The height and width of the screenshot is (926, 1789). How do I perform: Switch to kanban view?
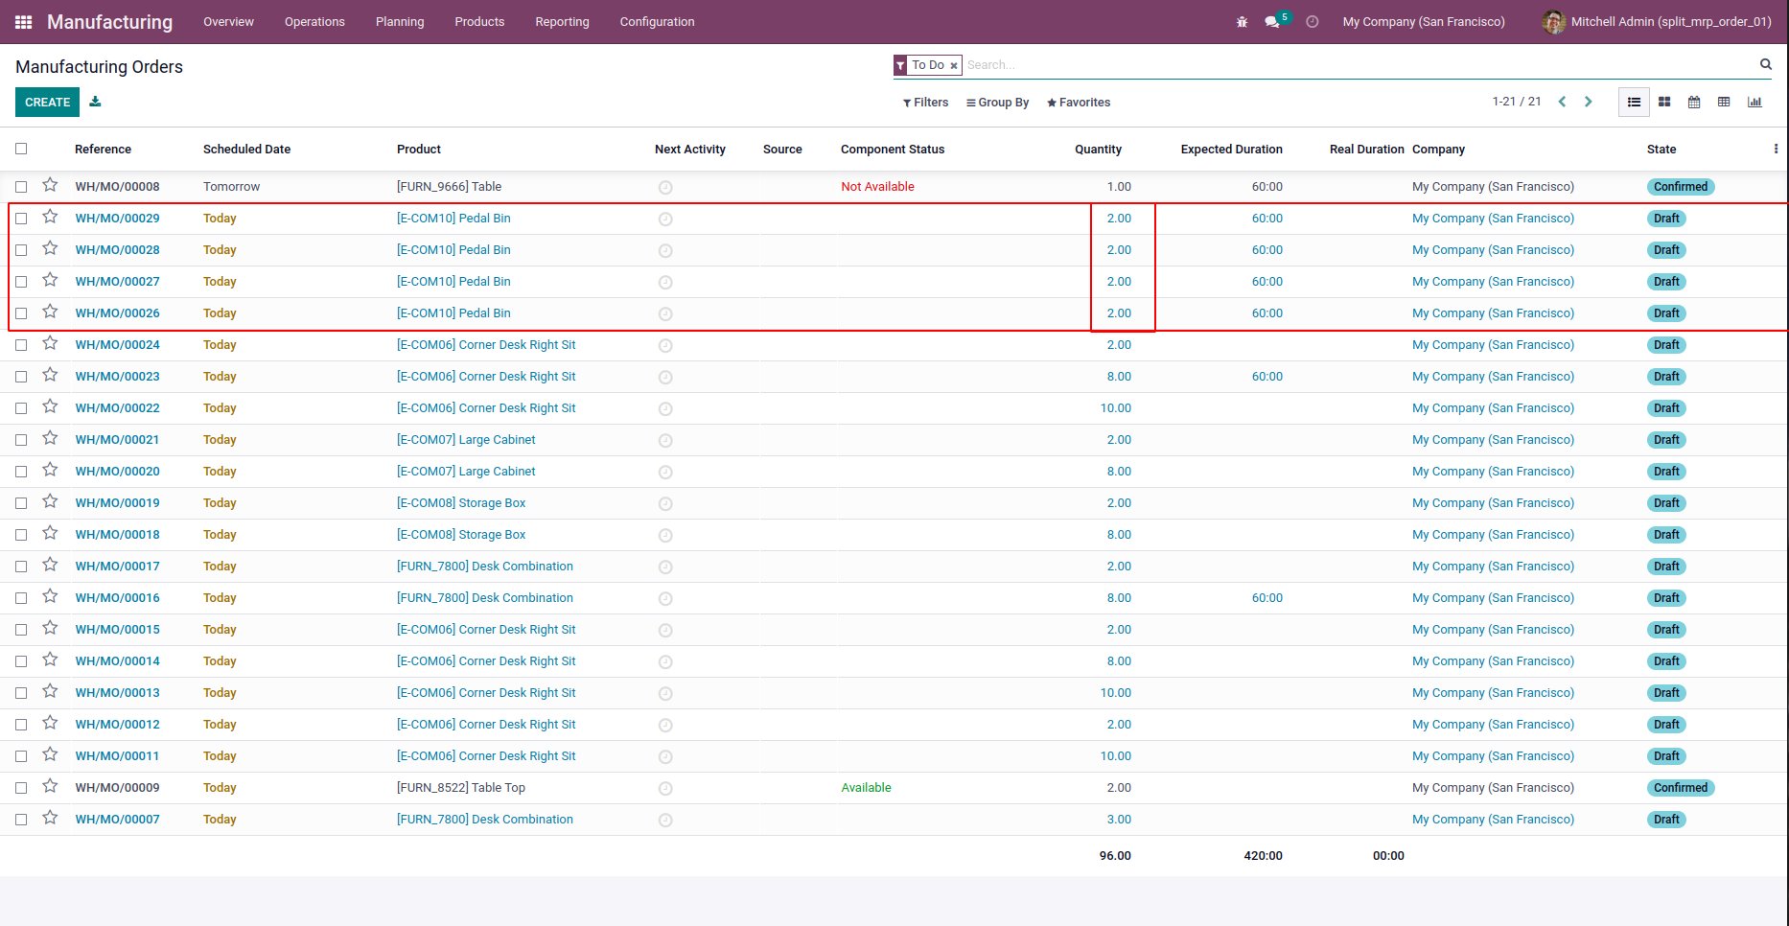(x=1664, y=103)
